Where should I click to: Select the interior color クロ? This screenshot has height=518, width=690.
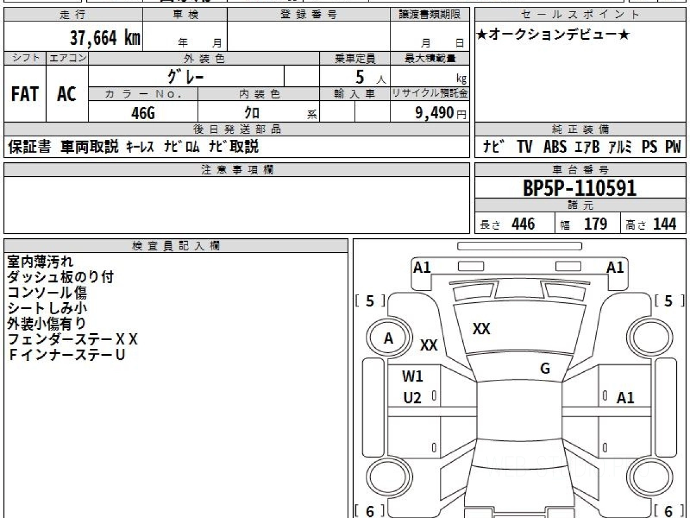252,113
